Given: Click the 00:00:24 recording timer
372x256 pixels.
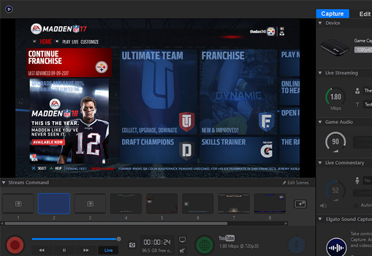Looking at the screenshot, I should pyautogui.click(x=157, y=242).
